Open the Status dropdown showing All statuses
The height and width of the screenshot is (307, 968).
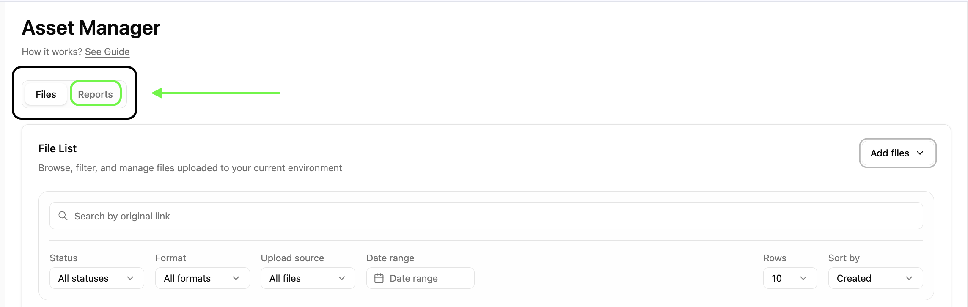[x=97, y=278]
